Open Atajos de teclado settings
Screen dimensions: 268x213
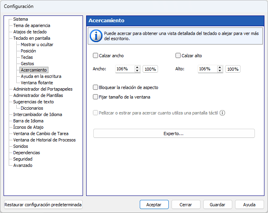click(30, 32)
